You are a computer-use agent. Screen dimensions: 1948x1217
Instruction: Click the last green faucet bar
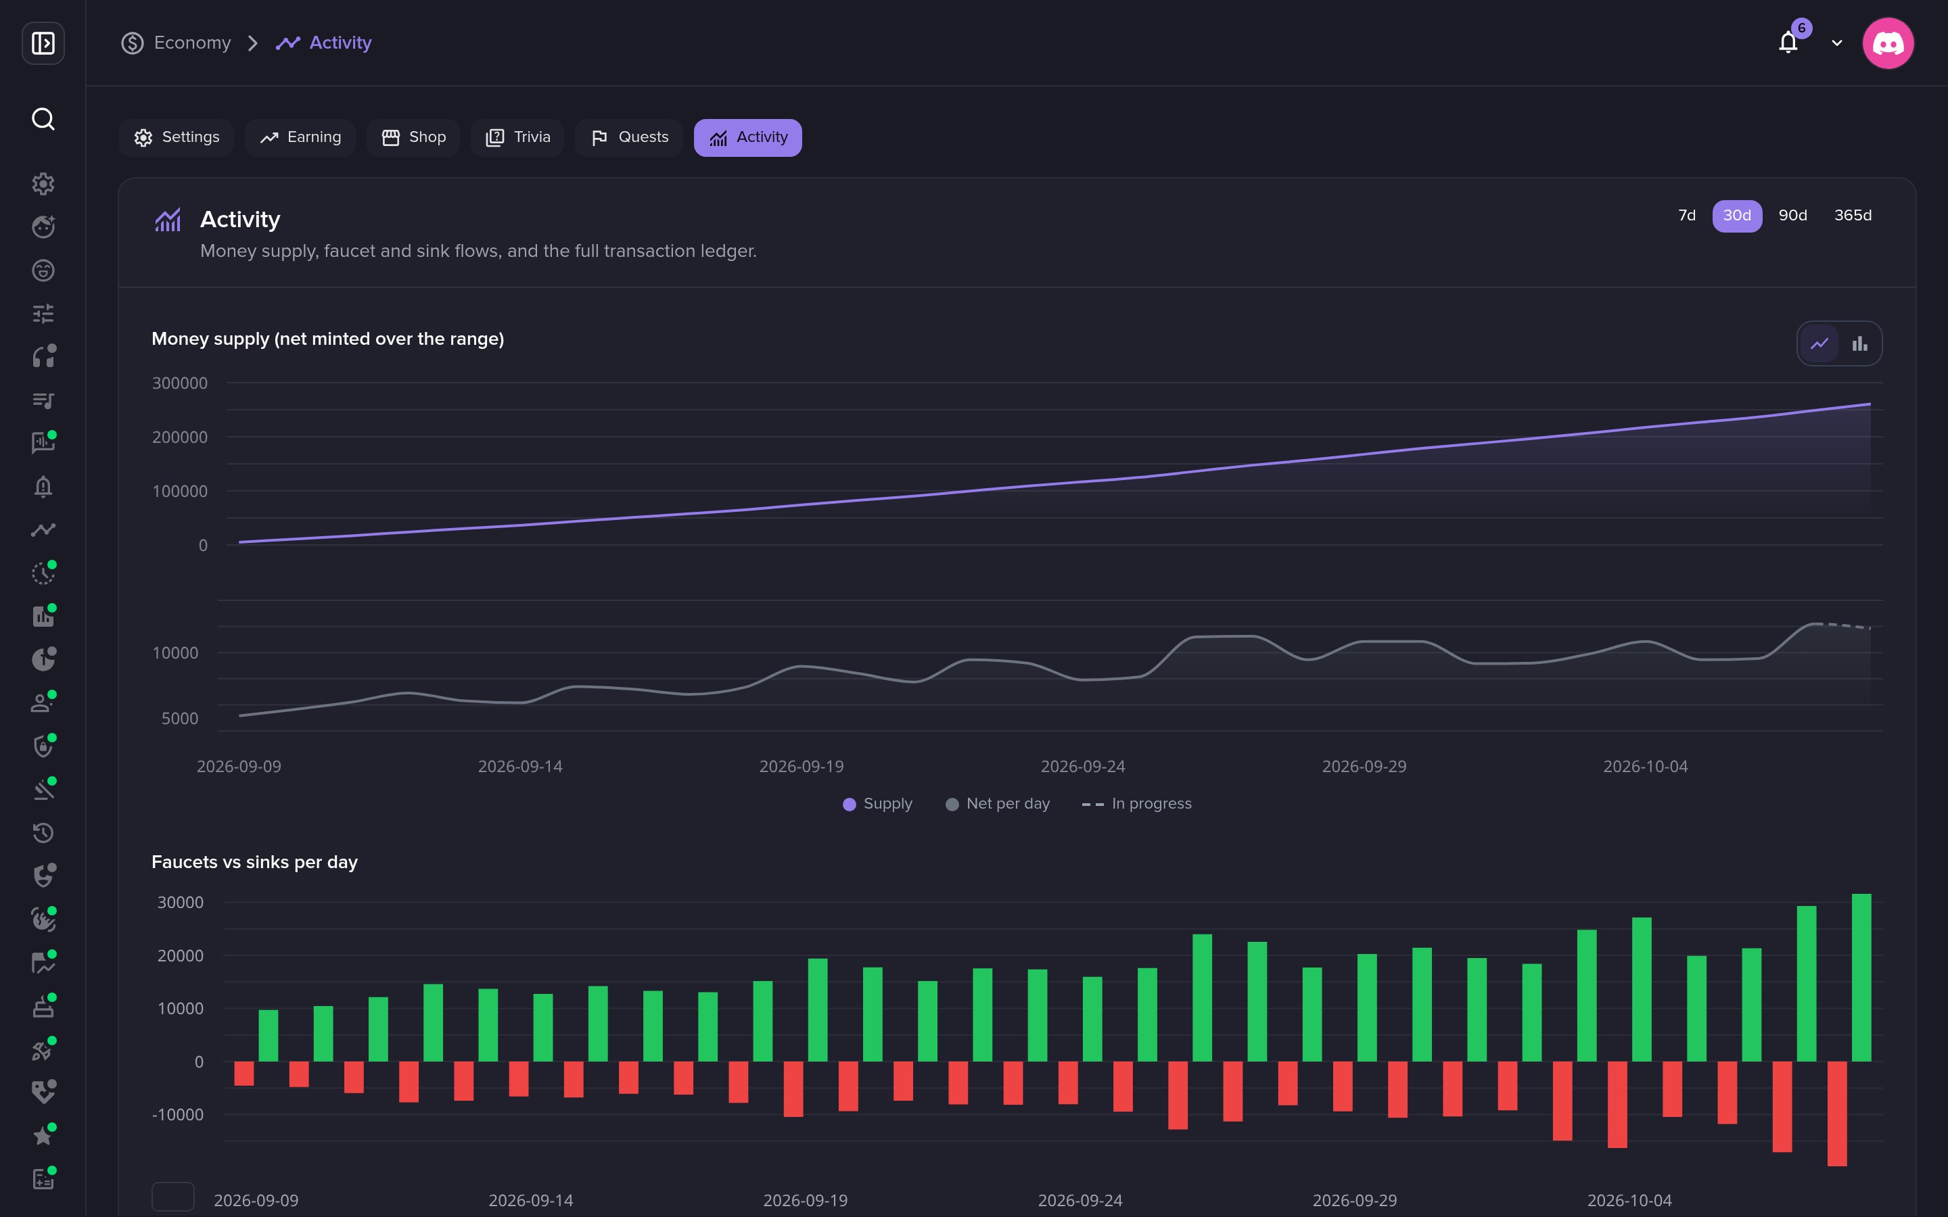click(x=1861, y=977)
